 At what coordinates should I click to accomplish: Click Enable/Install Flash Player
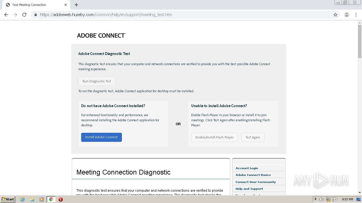pyautogui.click(x=214, y=137)
